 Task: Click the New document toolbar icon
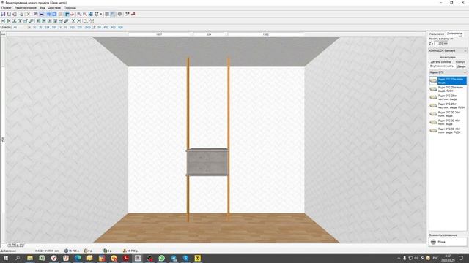(x=9, y=14)
